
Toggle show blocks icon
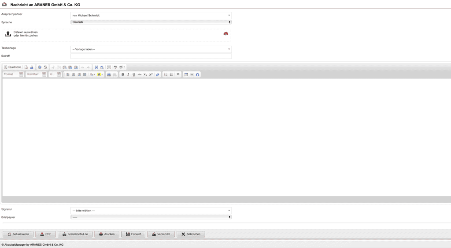point(45,67)
